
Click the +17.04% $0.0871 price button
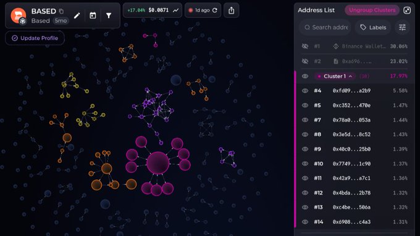153,10
